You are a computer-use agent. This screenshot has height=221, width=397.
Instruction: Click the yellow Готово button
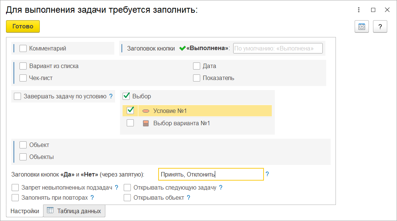[x=23, y=26]
